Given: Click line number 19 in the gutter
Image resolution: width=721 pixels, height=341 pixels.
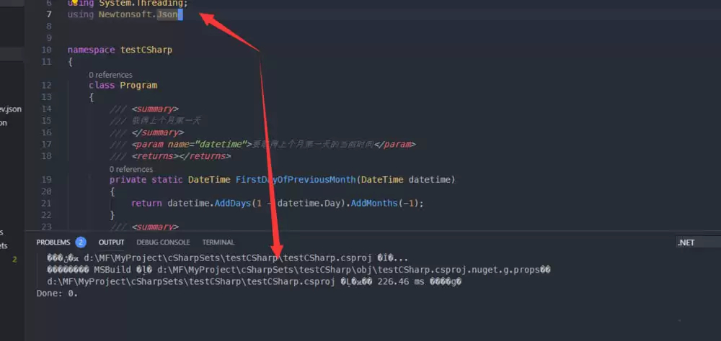Looking at the screenshot, I should tap(47, 179).
